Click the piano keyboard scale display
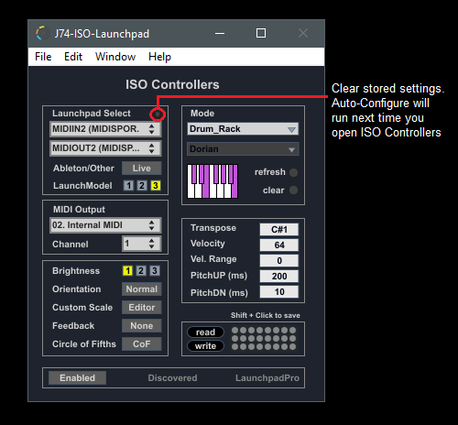Viewport: 458px width, 425px height. click(213, 181)
